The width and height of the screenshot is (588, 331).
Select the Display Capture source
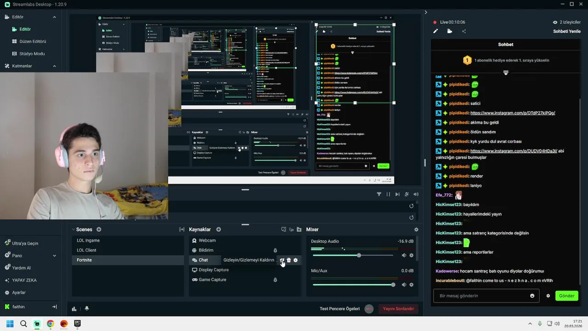[x=245, y=270]
